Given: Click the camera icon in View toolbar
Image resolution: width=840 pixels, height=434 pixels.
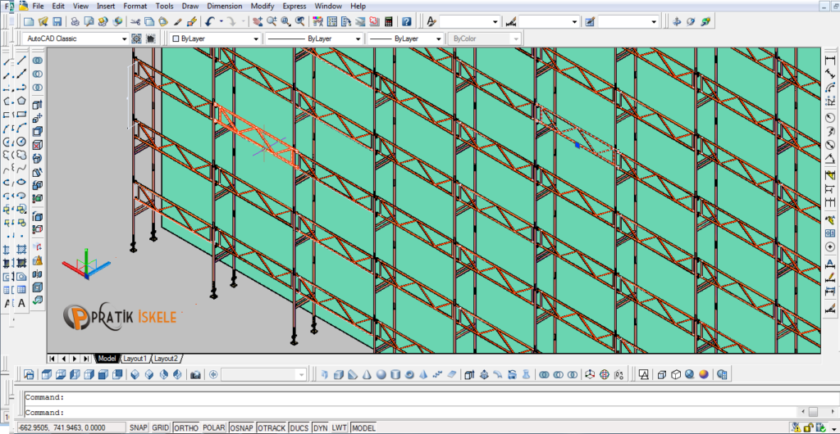Looking at the screenshot, I should (195, 375).
